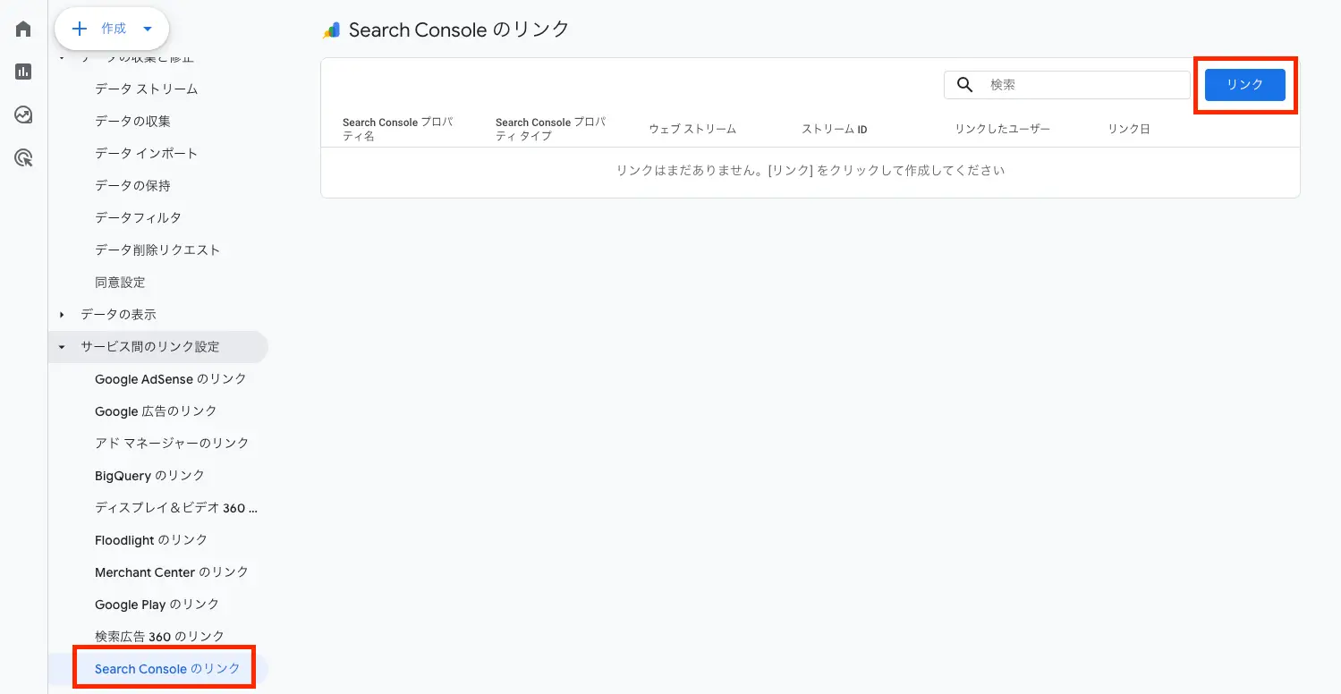Select Search Console のリンク menu item
1341x694 pixels.
tap(167, 669)
